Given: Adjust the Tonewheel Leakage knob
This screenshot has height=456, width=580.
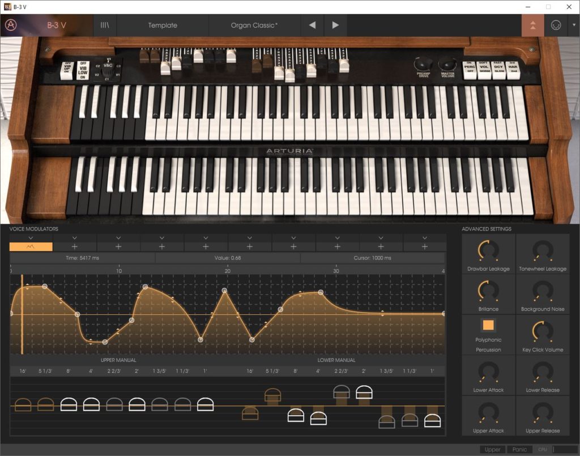Looking at the screenshot, I should pos(543,250).
